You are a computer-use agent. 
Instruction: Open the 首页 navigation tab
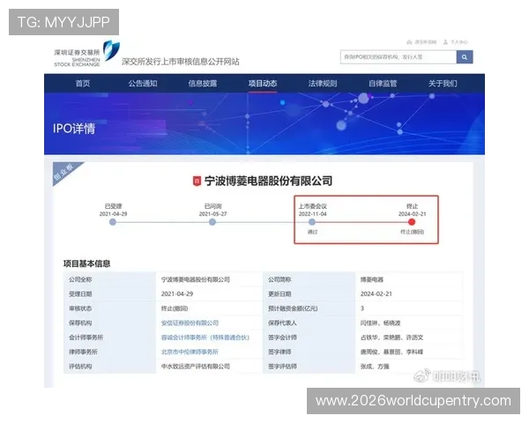pos(83,84)
